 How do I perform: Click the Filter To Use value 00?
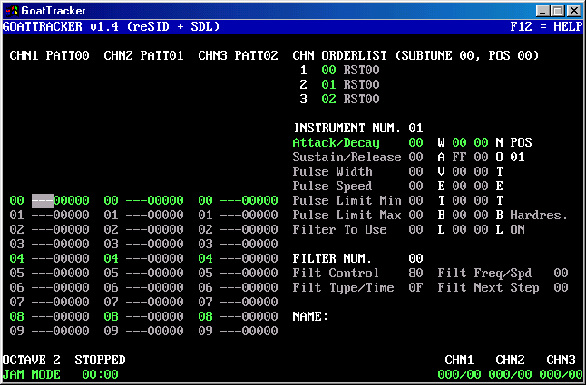click(415, 230)
